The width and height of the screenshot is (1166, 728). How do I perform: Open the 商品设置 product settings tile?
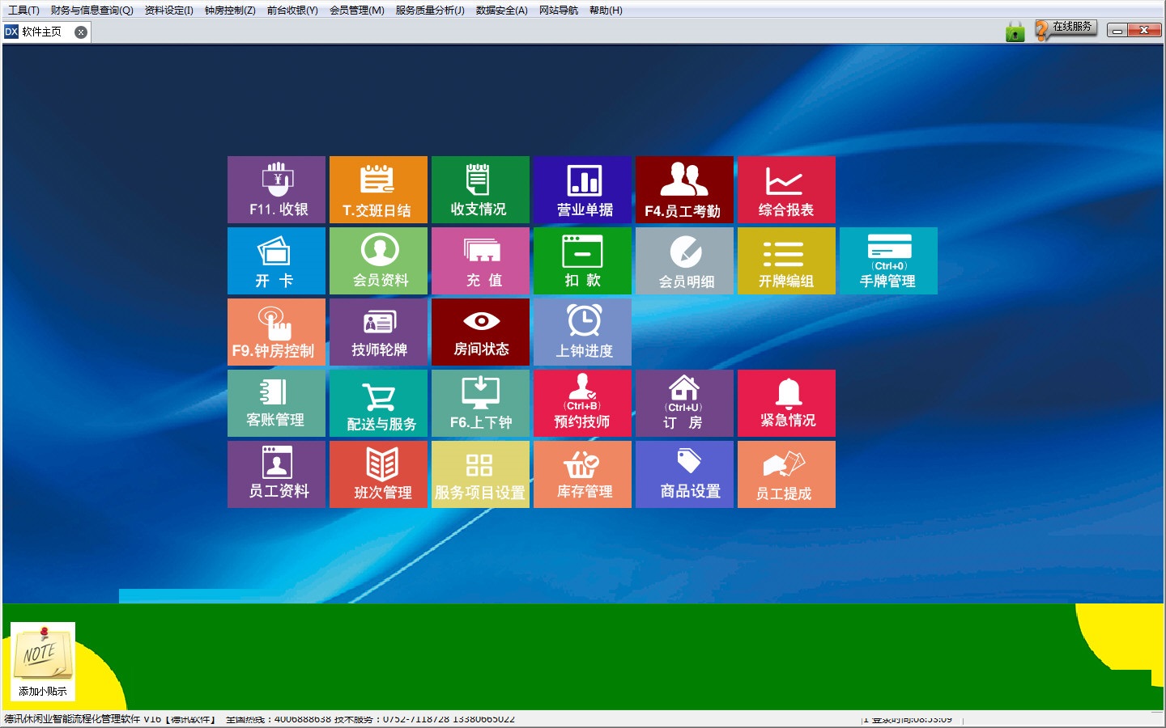(684, 474)
